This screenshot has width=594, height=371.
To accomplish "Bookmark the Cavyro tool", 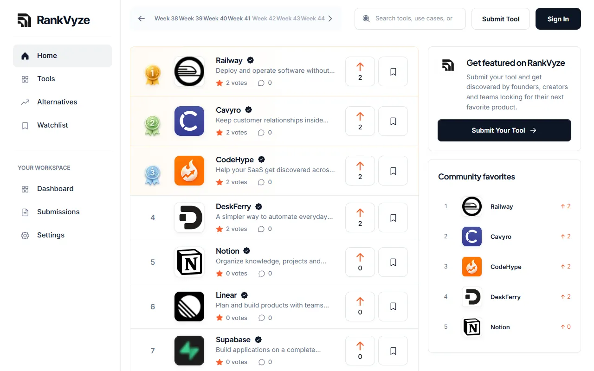I will point(393,121).
